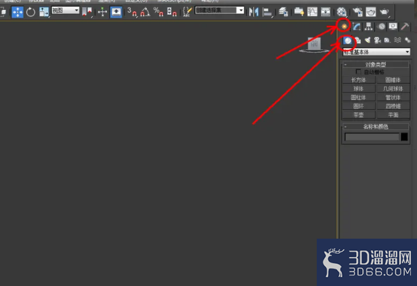The image size is (417, 286).
Task: Collapse the 对象类型 rollout
Action: (x=376, y=65)
